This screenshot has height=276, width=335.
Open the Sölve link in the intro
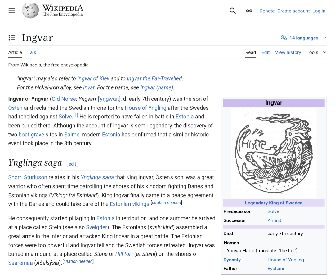(65, 117)
